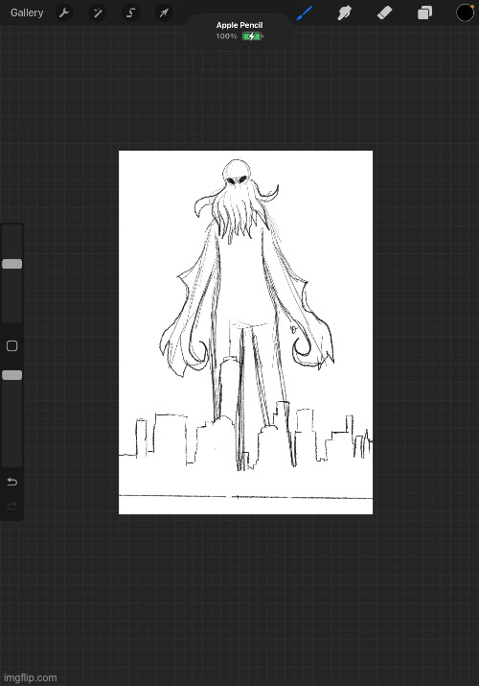Open the Adjustments magic wand menu
Image resolution: width=479 pixels, height=686 pixels.
(98, 12)
